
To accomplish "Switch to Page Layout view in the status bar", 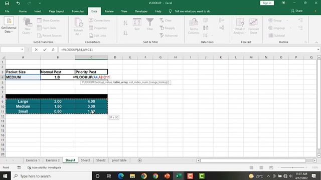I will point(261,167).
